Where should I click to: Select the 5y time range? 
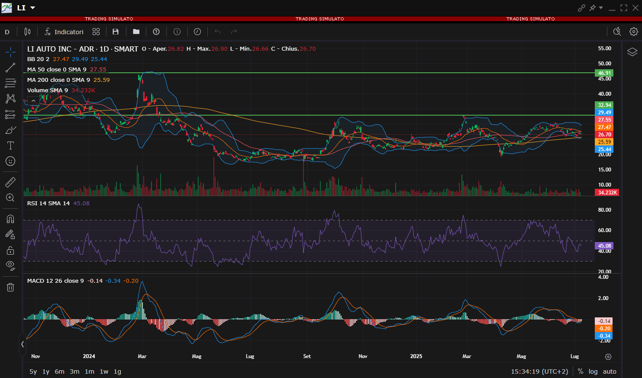tap(33, 372)
